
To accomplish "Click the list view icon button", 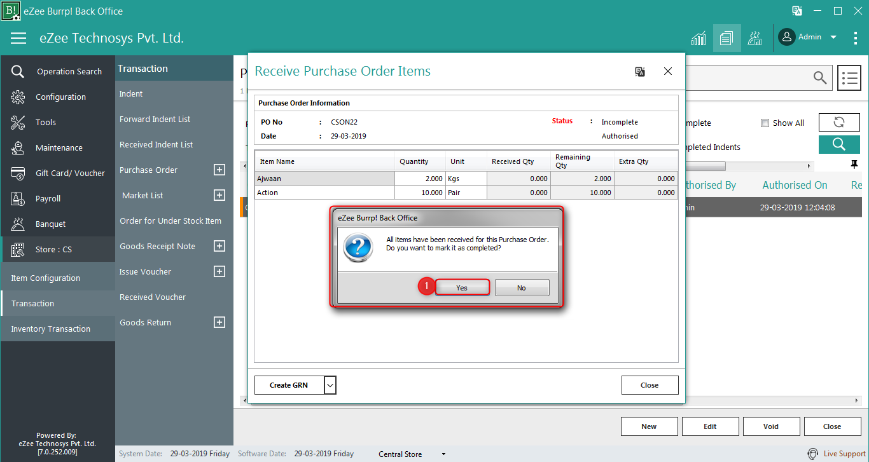I will (849, 78).
